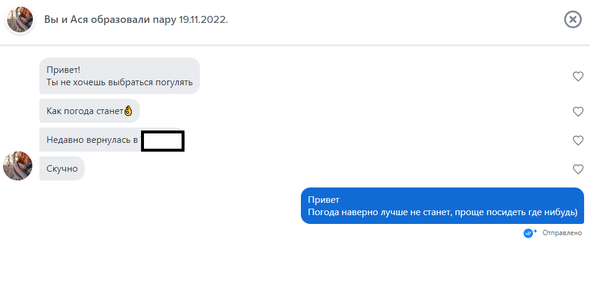Click the match date 19.11.2022 in header
The width and height of the screenshot is (590, 308).
203,19
